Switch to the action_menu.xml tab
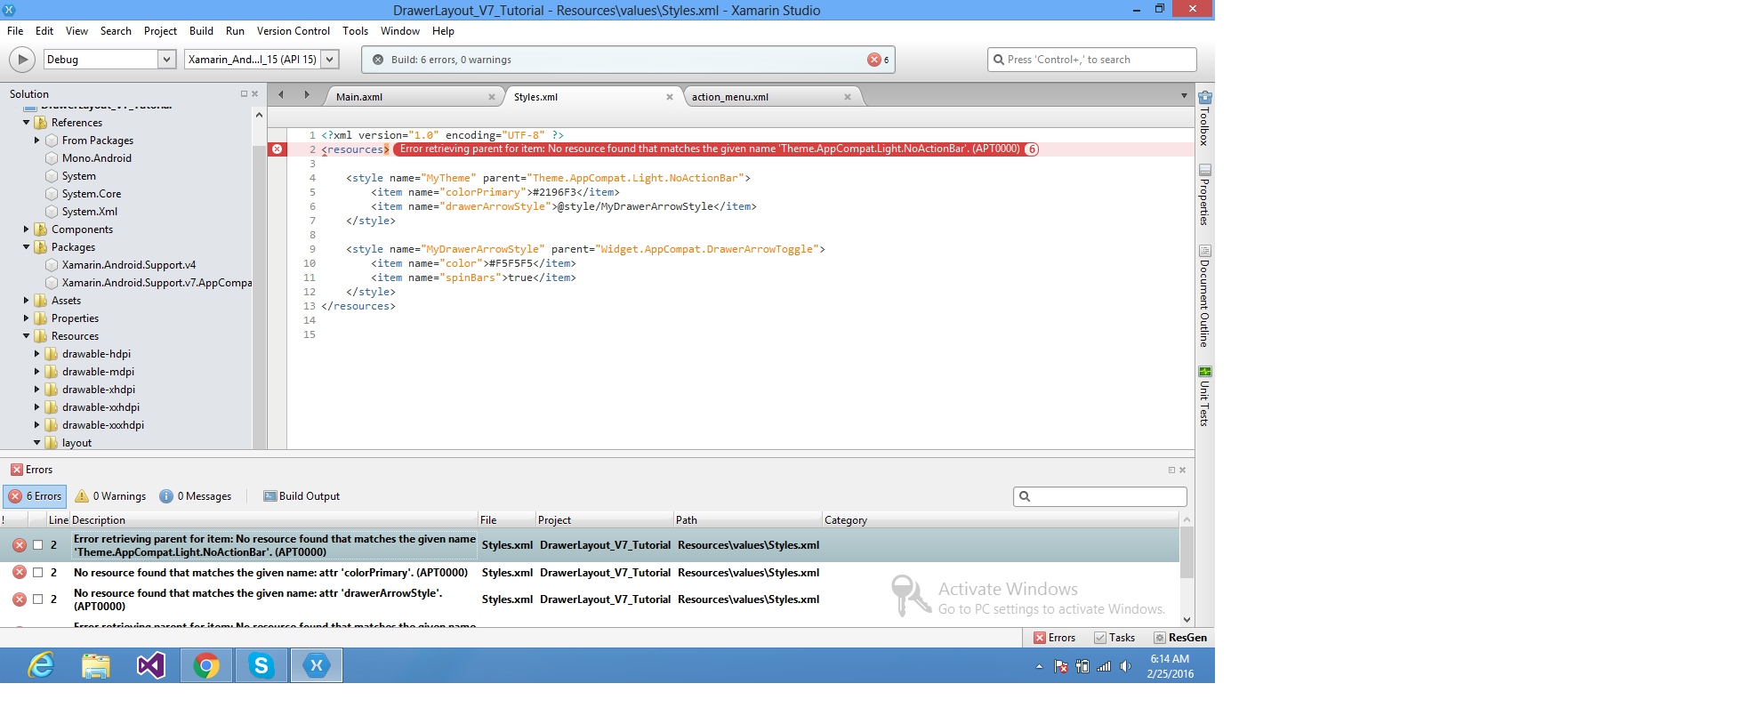 (730, 97)
